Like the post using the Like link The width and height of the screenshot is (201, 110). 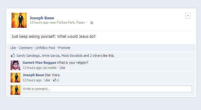[13, 48]
